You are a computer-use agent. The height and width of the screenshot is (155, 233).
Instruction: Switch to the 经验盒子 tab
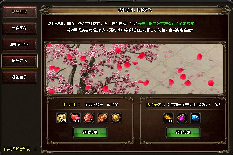click(x=20, y=77)
